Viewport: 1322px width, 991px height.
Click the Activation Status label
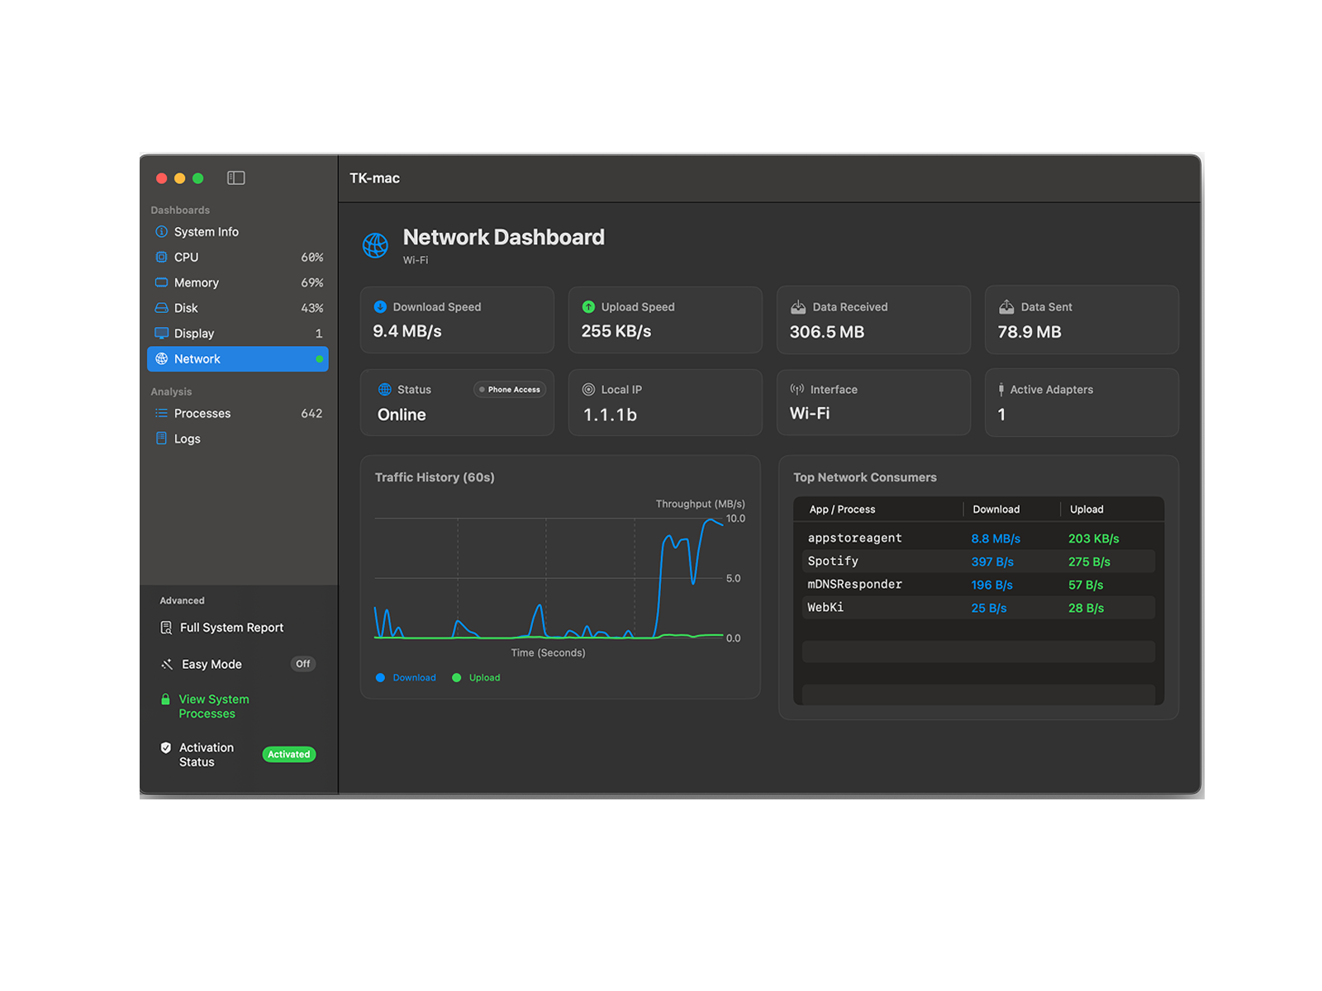tap(207, 755)
